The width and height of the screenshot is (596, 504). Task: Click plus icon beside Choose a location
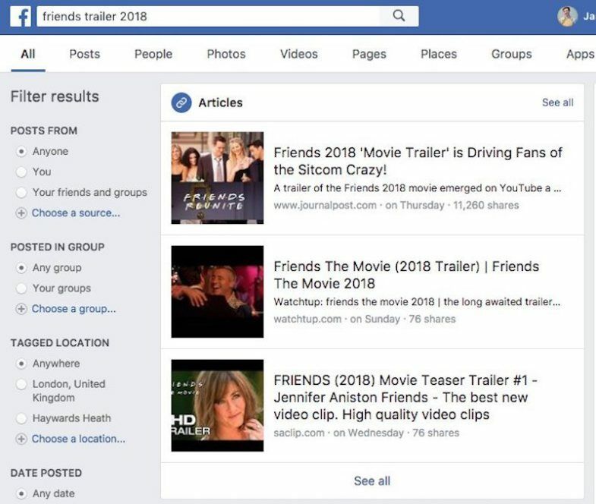(21, 439)
